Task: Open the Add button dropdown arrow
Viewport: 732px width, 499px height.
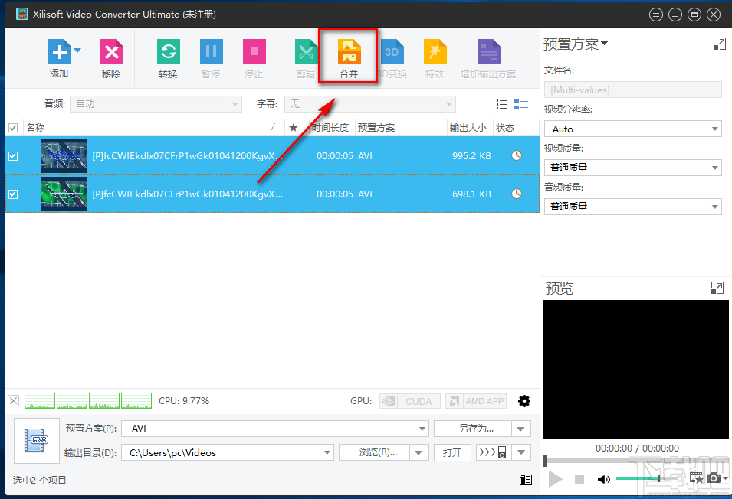Action: (x=77, y=51)
